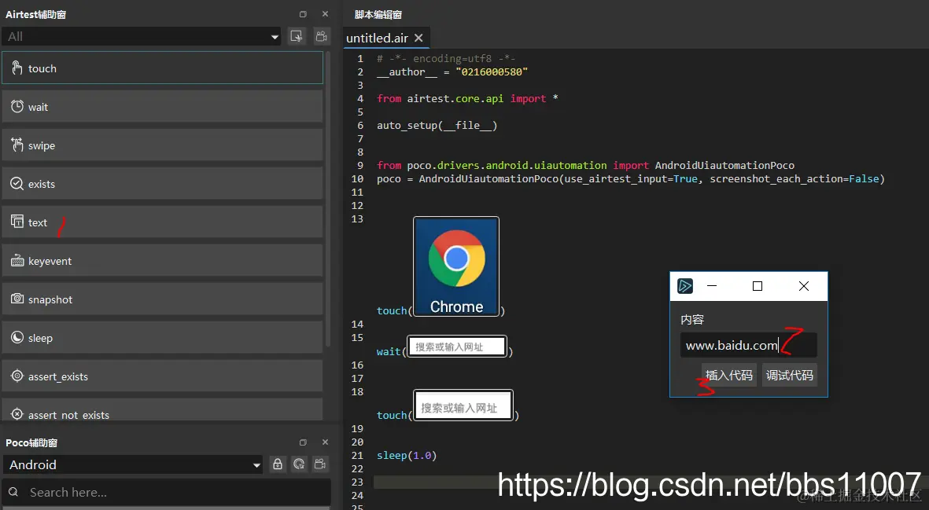Click the Airtest logo in dialog title

point(685,286)
